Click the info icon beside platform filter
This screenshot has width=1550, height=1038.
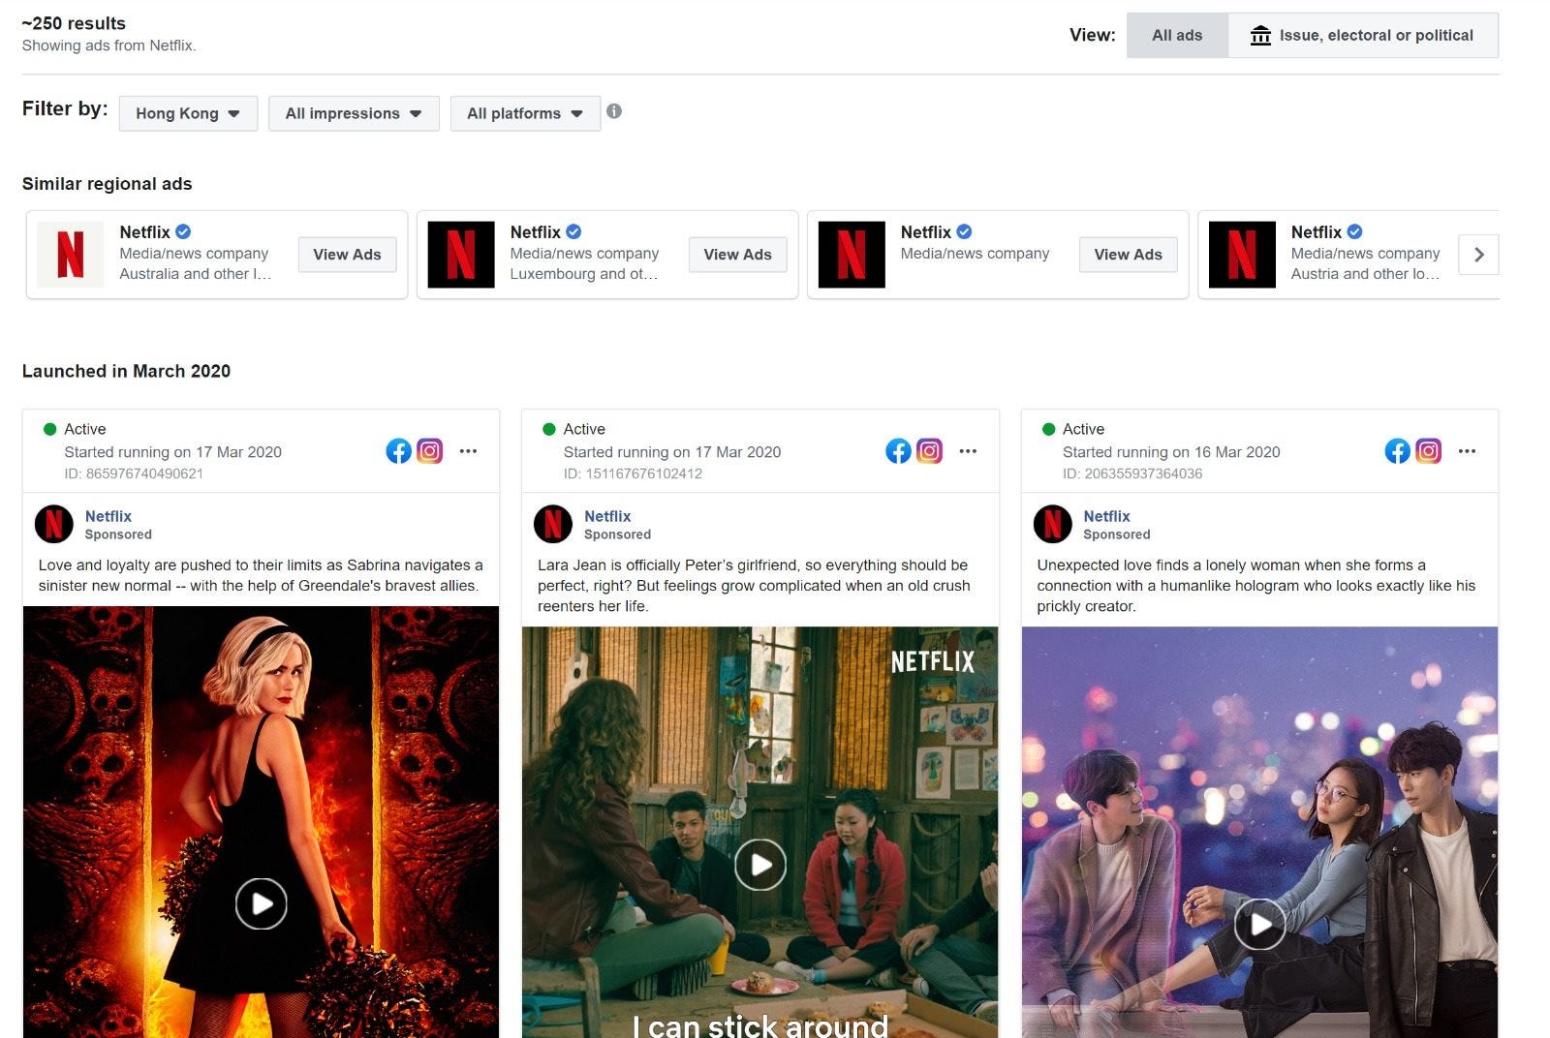point(614,111)
